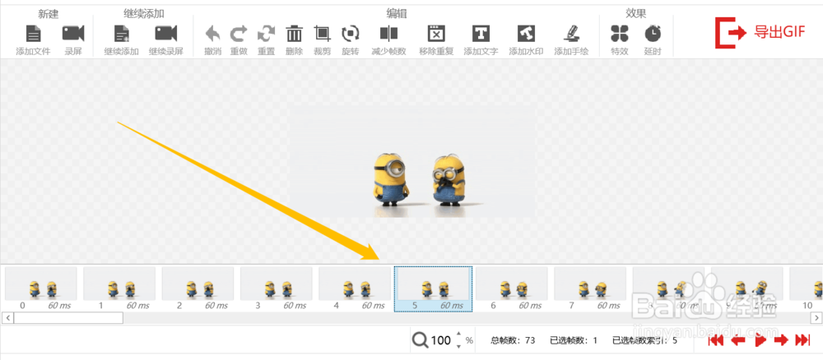The width and height of the screenshot is (823, 360).
Task: Click 60 ms delay under frame 0
Action: coord(59,306)
